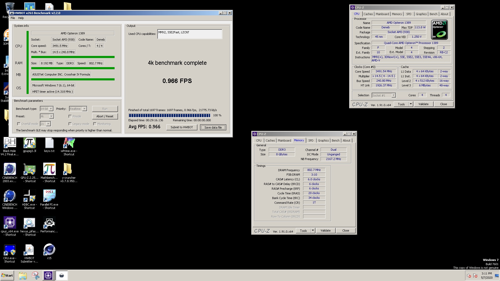Click NB Frequency 2167.2 MHz value

pyautogui.click(x=334, y=159)
